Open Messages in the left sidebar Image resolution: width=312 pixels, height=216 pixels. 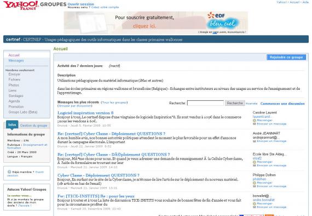[x=16, y=60]
